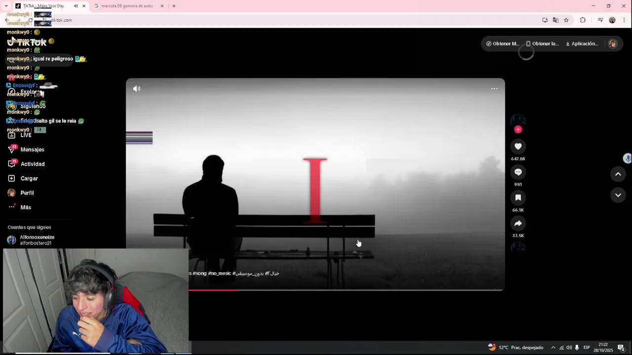Screen dimensions: 632x355
Task: Mute the TikTok tab via its speaker icon
Action: 76,6
